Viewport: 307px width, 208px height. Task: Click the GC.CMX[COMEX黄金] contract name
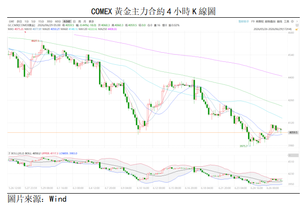22,25
